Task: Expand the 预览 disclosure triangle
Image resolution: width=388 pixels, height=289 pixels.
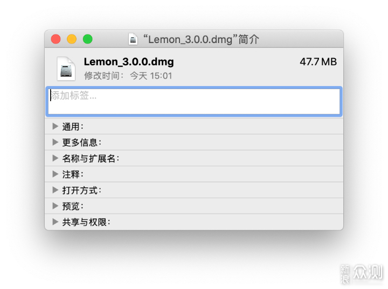Action: tap(55, 206)
